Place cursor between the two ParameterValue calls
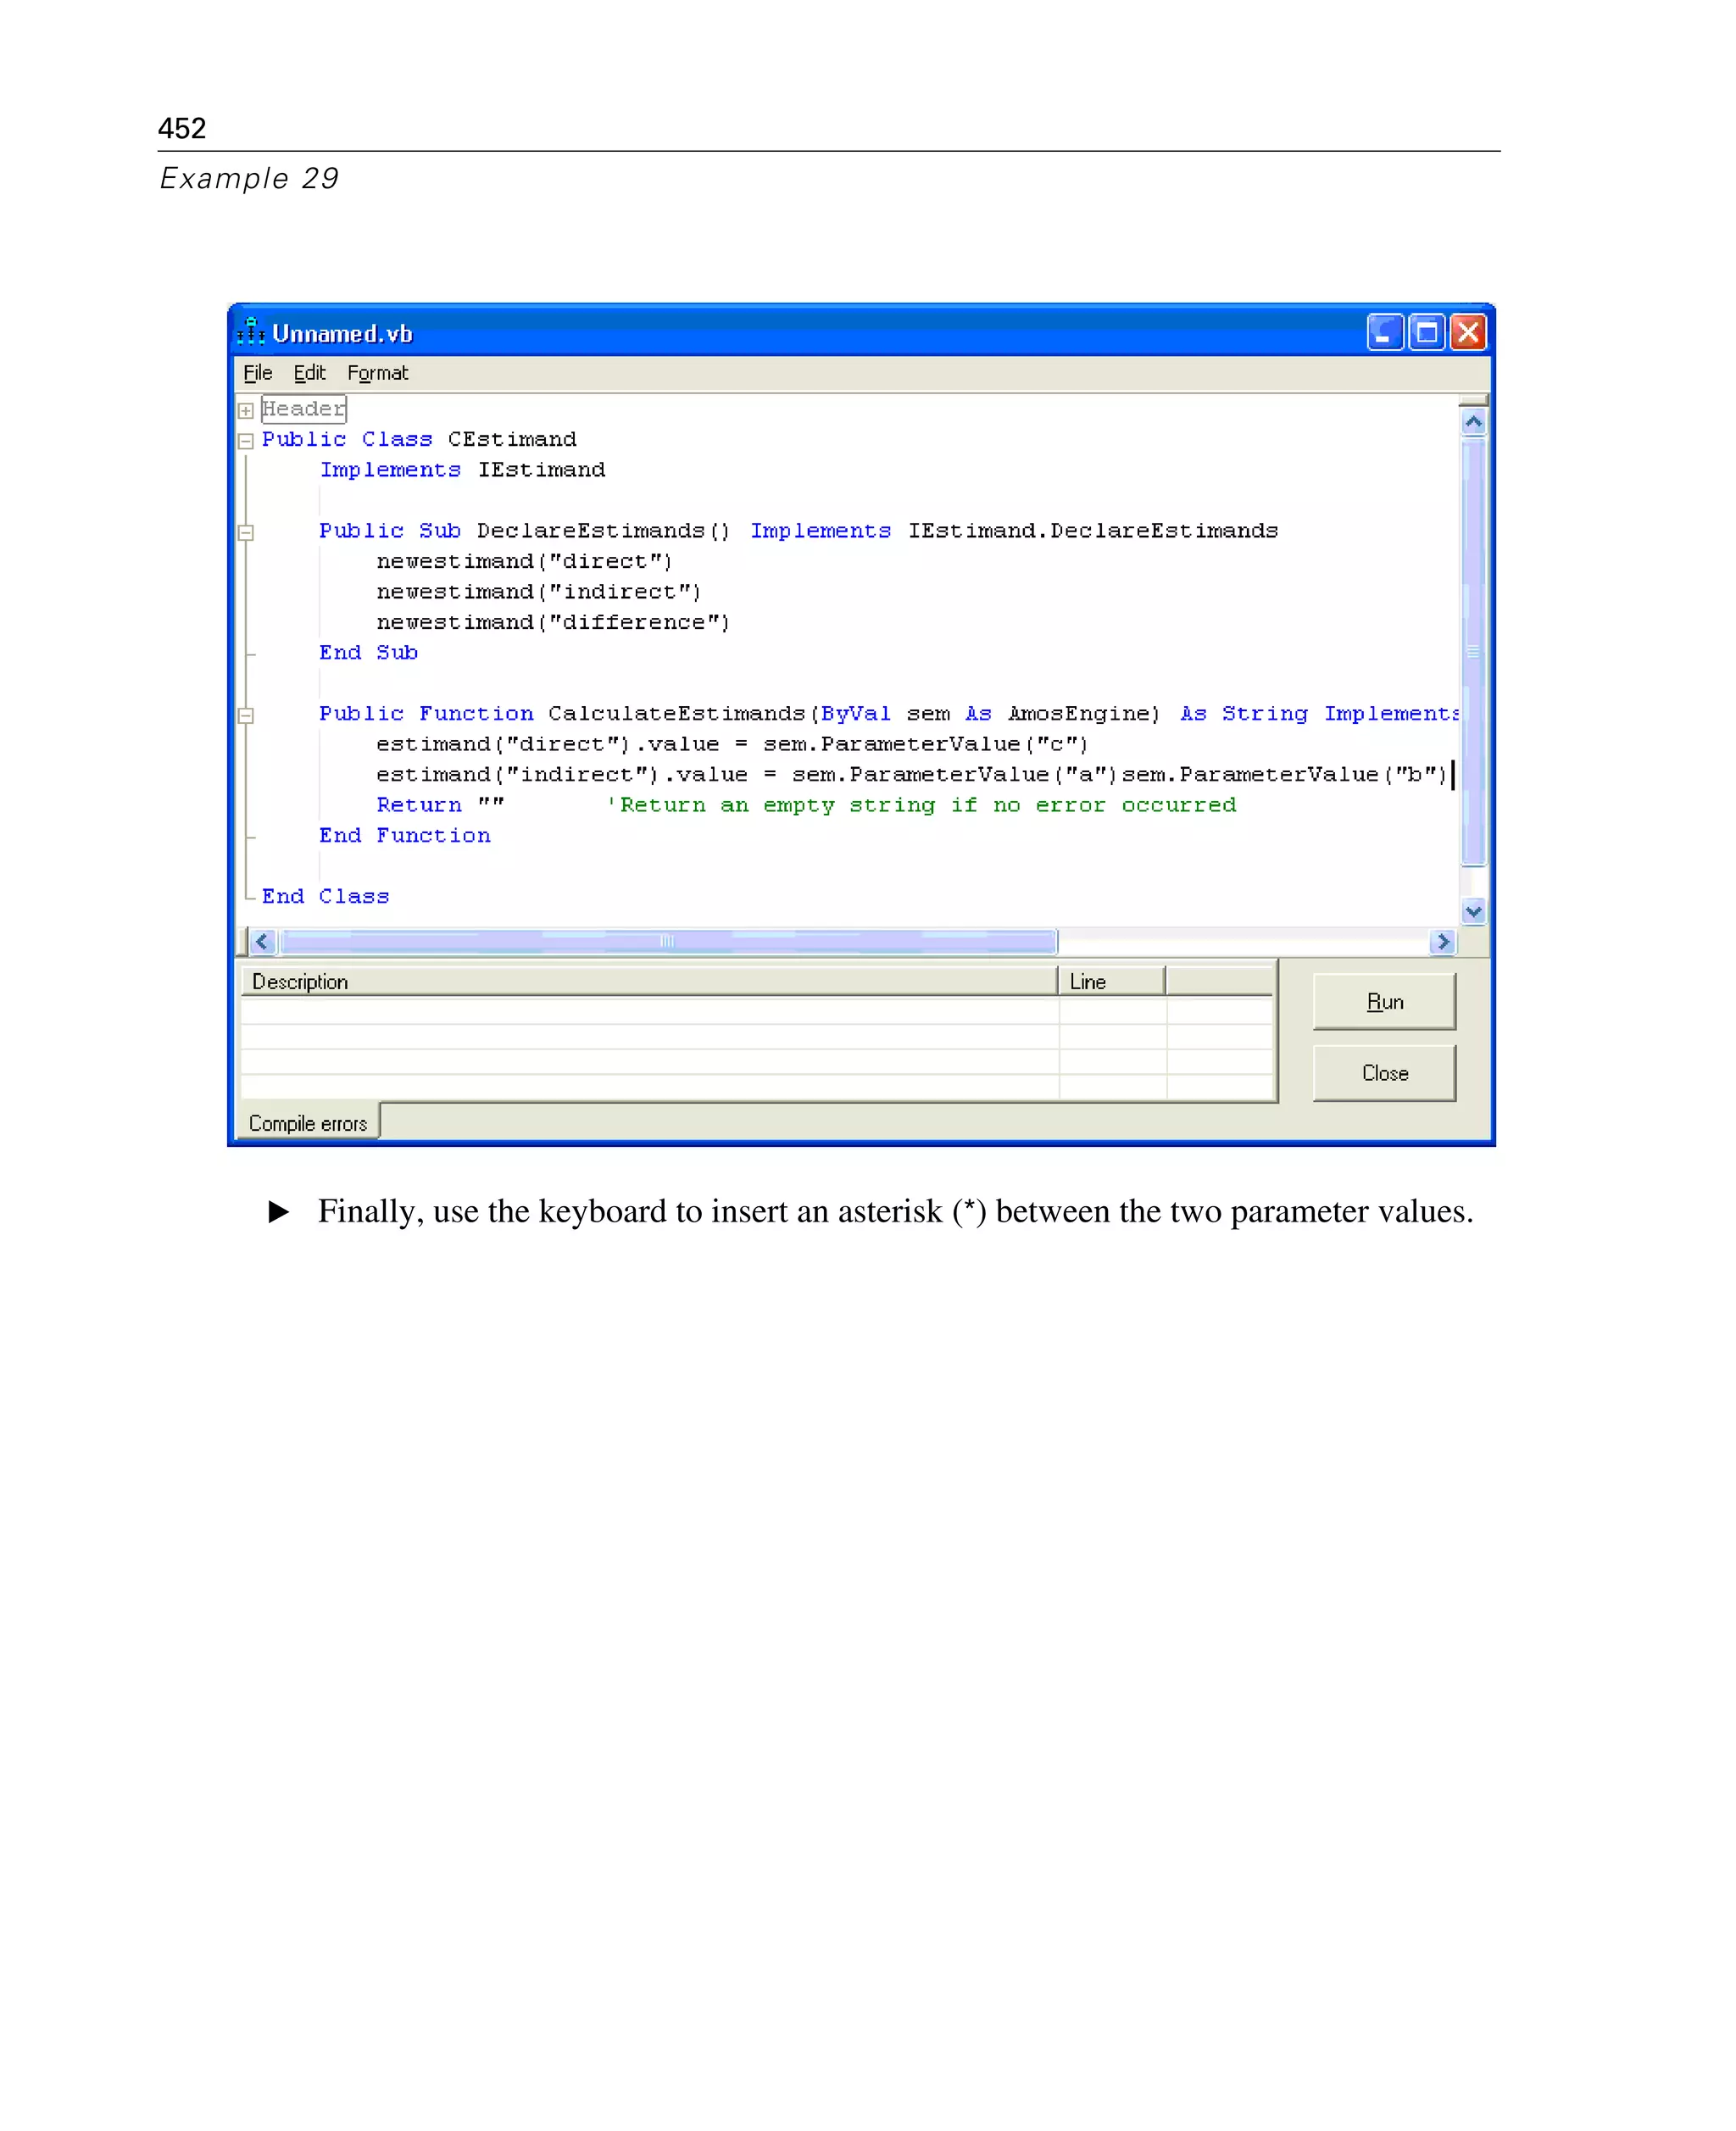 [1120, 774]
